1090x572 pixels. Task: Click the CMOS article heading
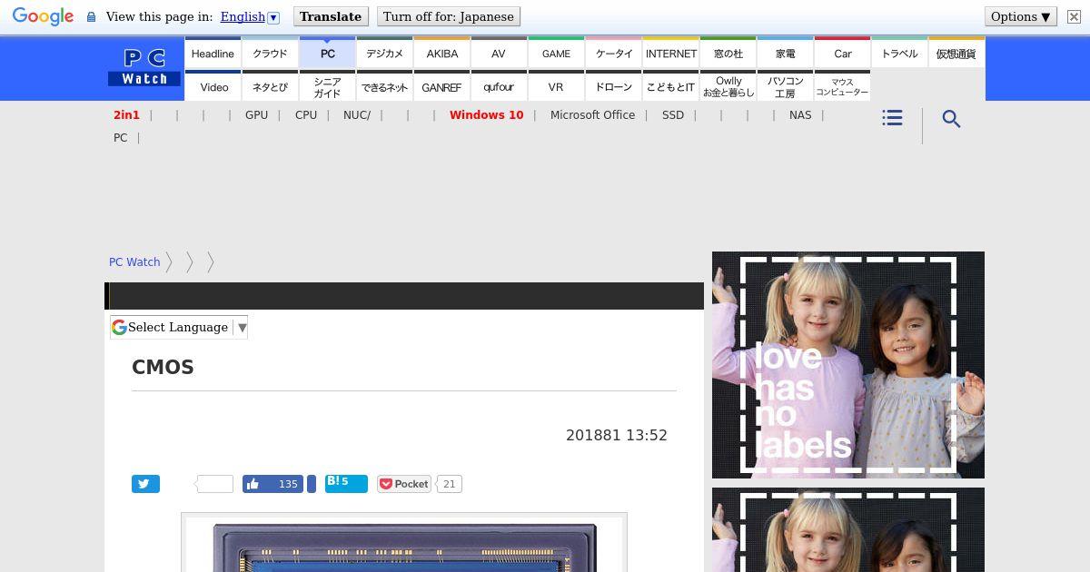163,368
